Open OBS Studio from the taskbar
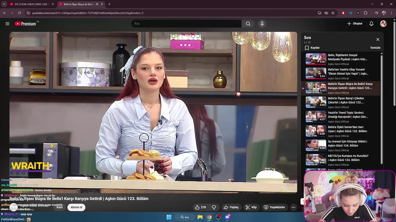This screenshot has width=396, height=222. [218, 217]
